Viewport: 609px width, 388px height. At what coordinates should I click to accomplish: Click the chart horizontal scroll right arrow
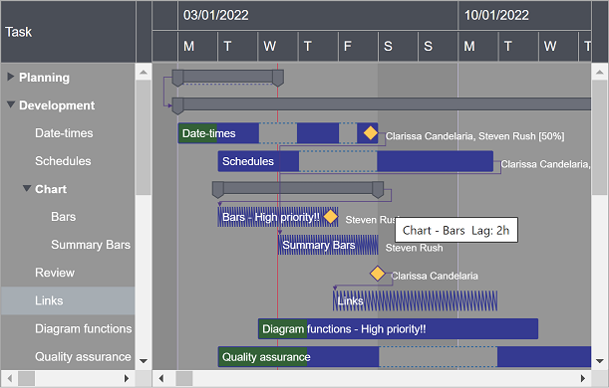click(583, 378)
